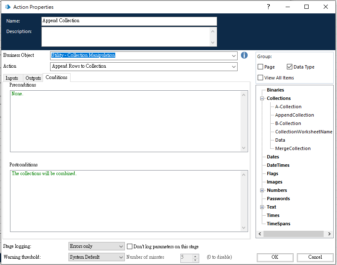Image resolution: width=337 pixels, height=265 pixels.
Task: Open the Stage logging dropdown
Action: point(96,246)
